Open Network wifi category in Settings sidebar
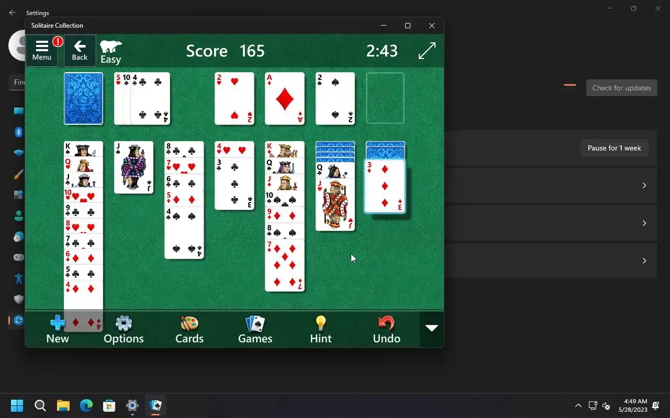 tap(18, 153)
